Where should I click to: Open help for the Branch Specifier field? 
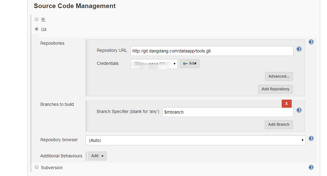[x=299, y=110]
